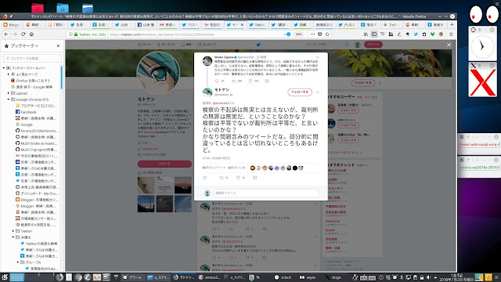This screenshot has width=501, height=282.
Task: Open the first photo thumbnail in profile media
Action: (x=146, y=185)
